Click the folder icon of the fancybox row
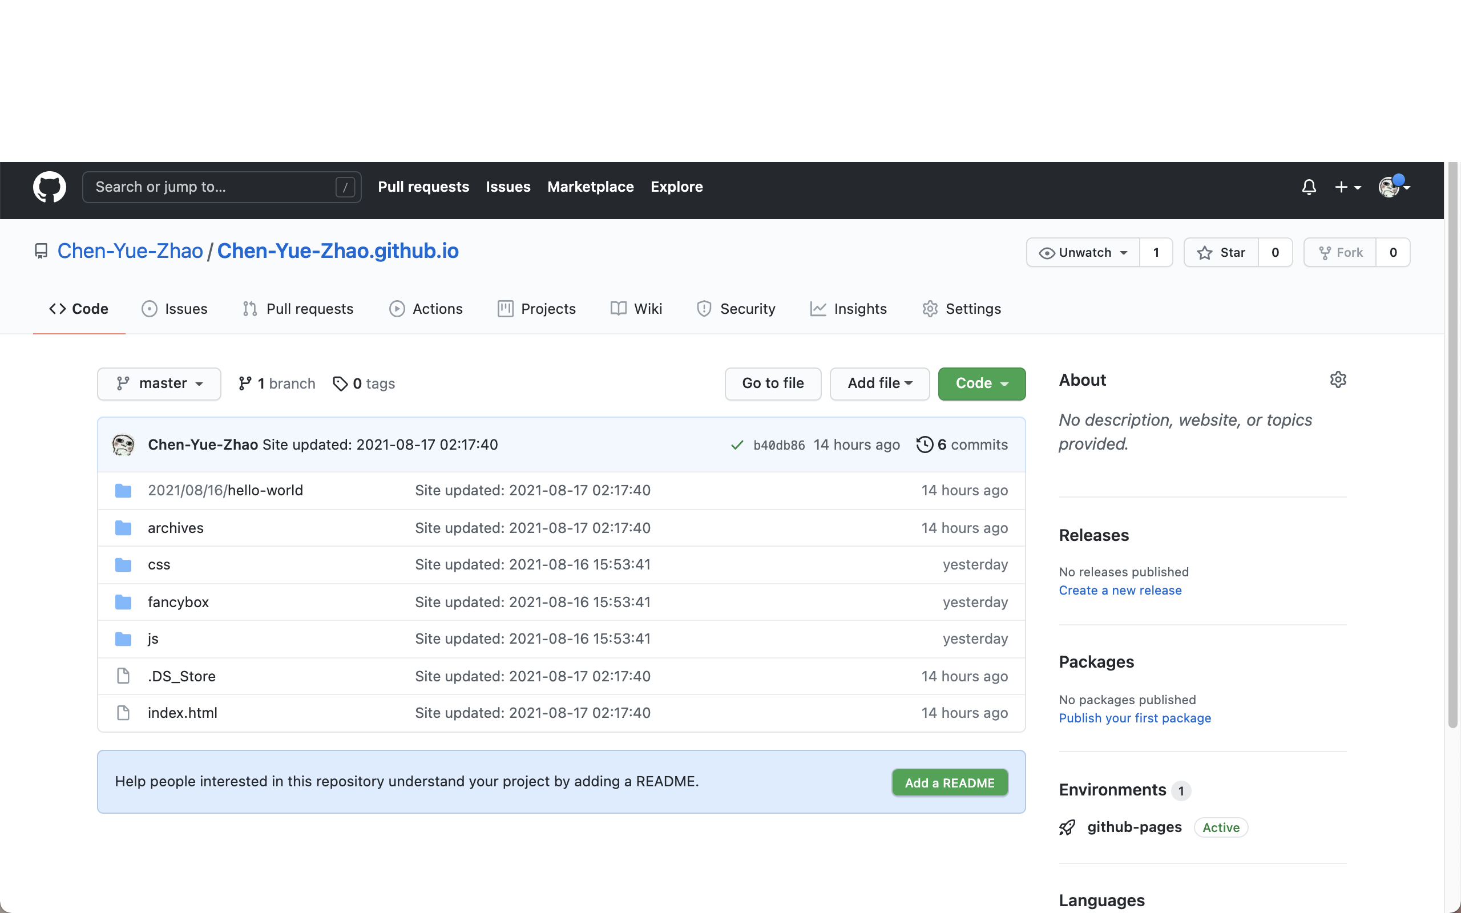The image size is (1461, 913). 123,603
